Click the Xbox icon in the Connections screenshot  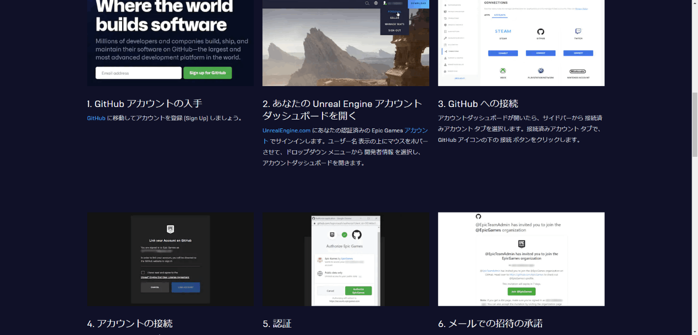[504, 71]
